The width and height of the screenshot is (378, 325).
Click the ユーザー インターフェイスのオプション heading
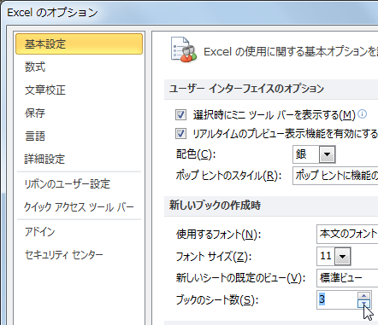pos(246,89)
